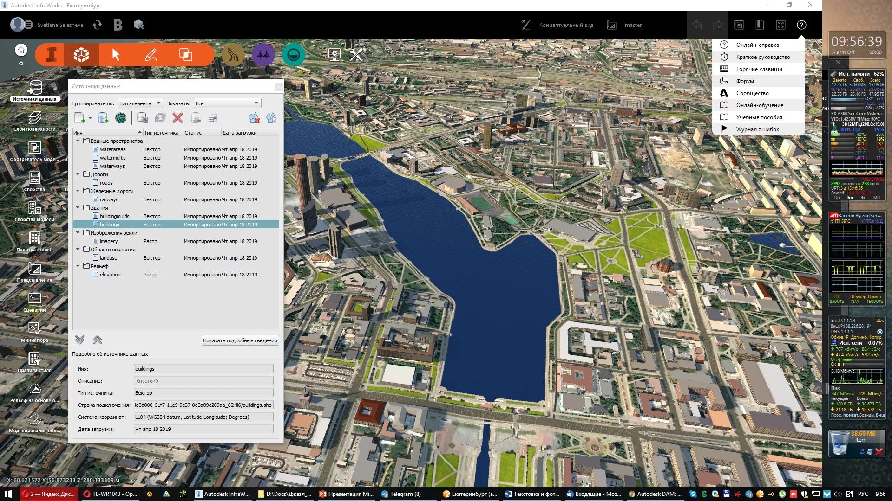This screenshot has height=501, width=892.
Task: Click the globe web data source icon
Action: (x=121, y=118)
